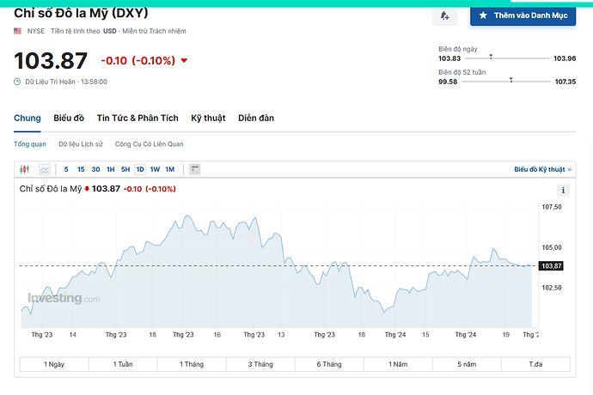Switch to Tin Tức & Phân Tích tab
The image size is (593, 395).
tap(138, 118)
